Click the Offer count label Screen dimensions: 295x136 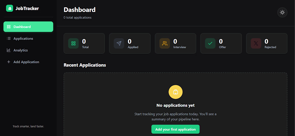tap(222, 47)
